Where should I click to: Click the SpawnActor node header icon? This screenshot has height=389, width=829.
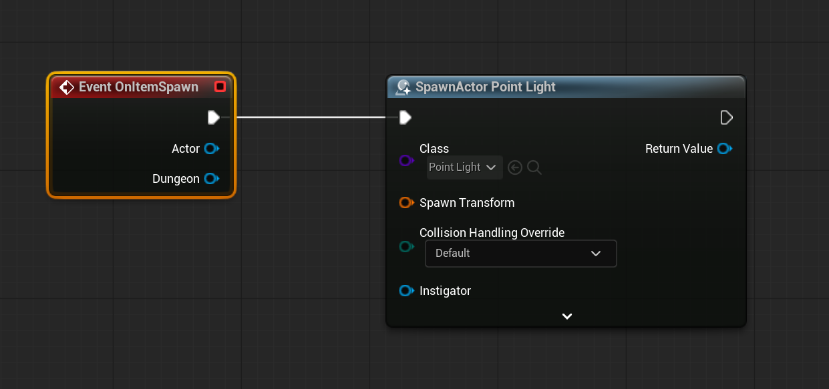403,87
